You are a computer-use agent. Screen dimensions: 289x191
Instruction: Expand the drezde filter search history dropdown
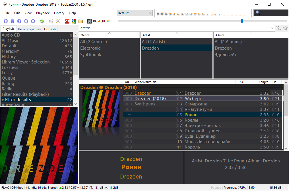point(273,28)
